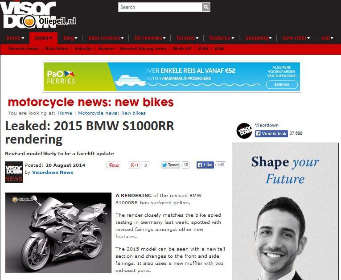Expand the bike reviews dropdown menu
Viewport: 341px width, 280px height.
106,38
